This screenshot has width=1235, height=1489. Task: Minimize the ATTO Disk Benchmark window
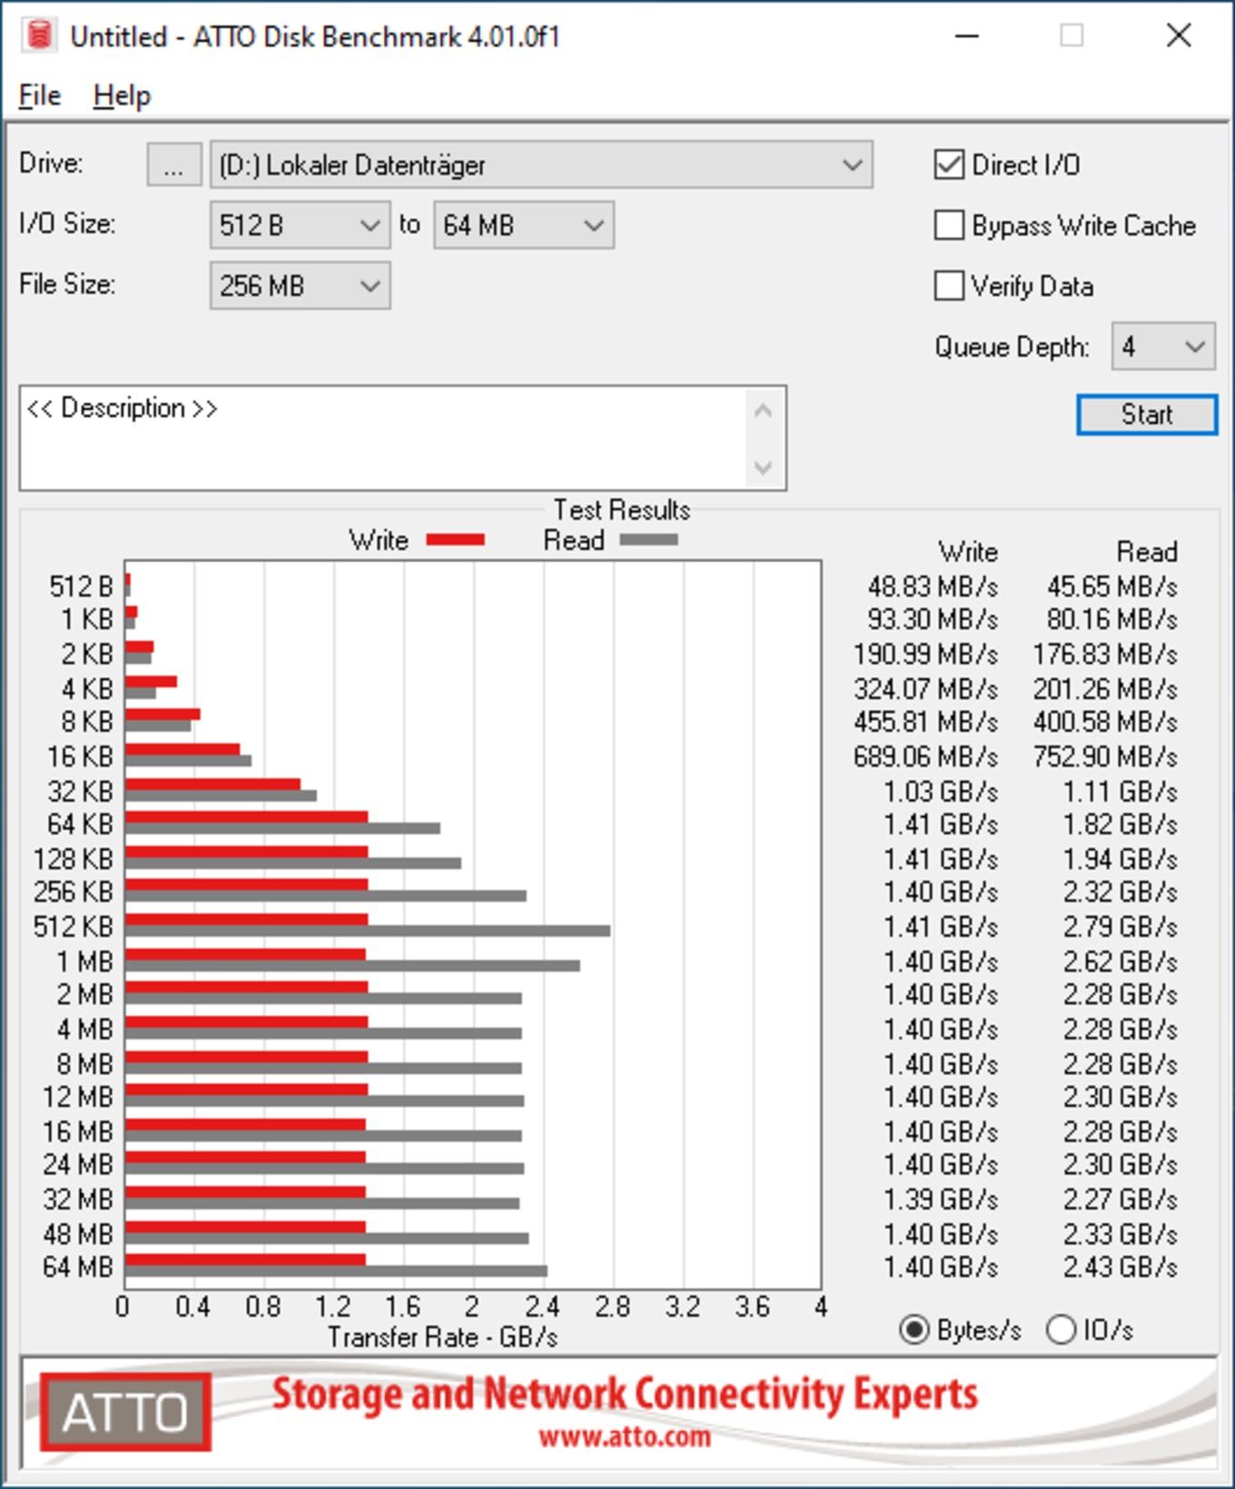[967, 35]
